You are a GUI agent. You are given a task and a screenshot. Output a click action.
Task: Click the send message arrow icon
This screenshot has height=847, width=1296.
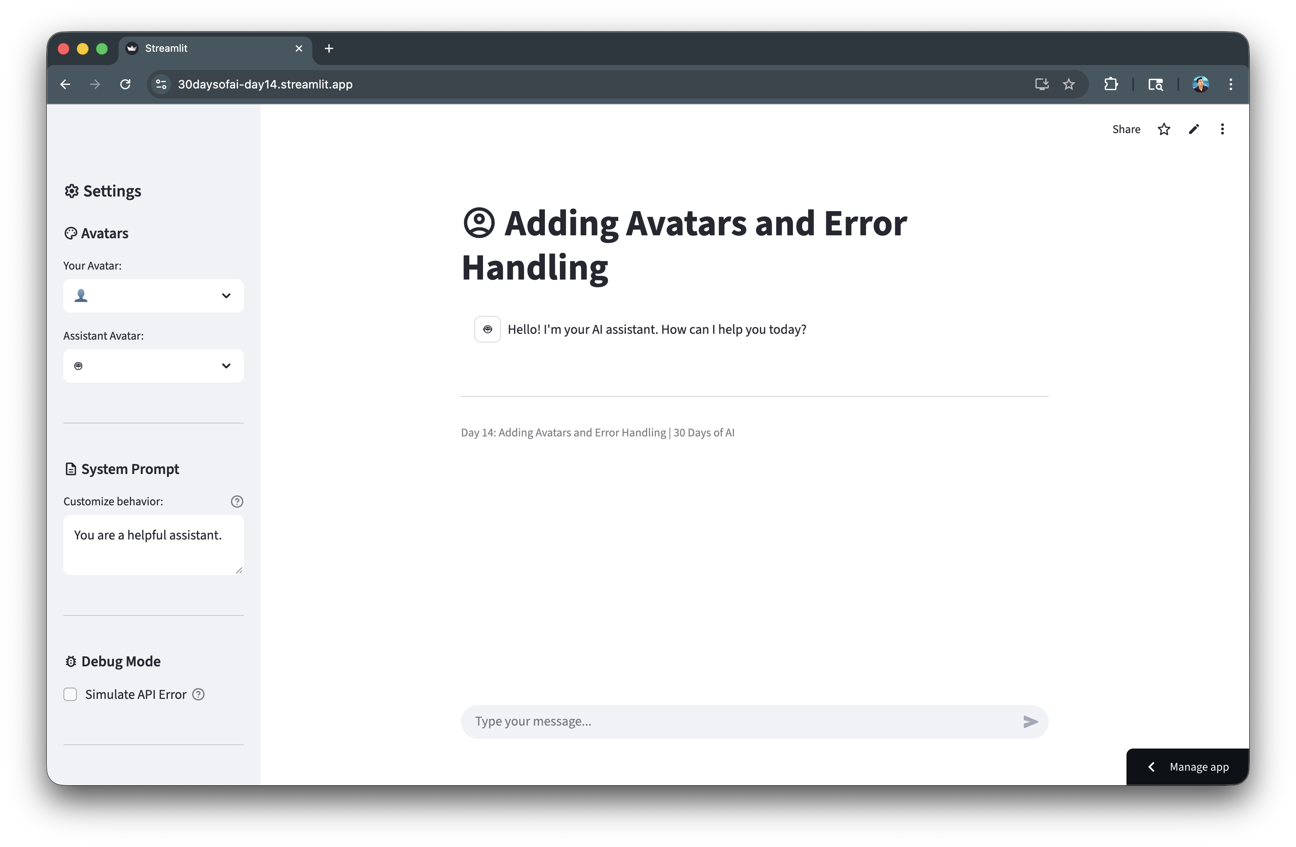tap(1030, 721)
